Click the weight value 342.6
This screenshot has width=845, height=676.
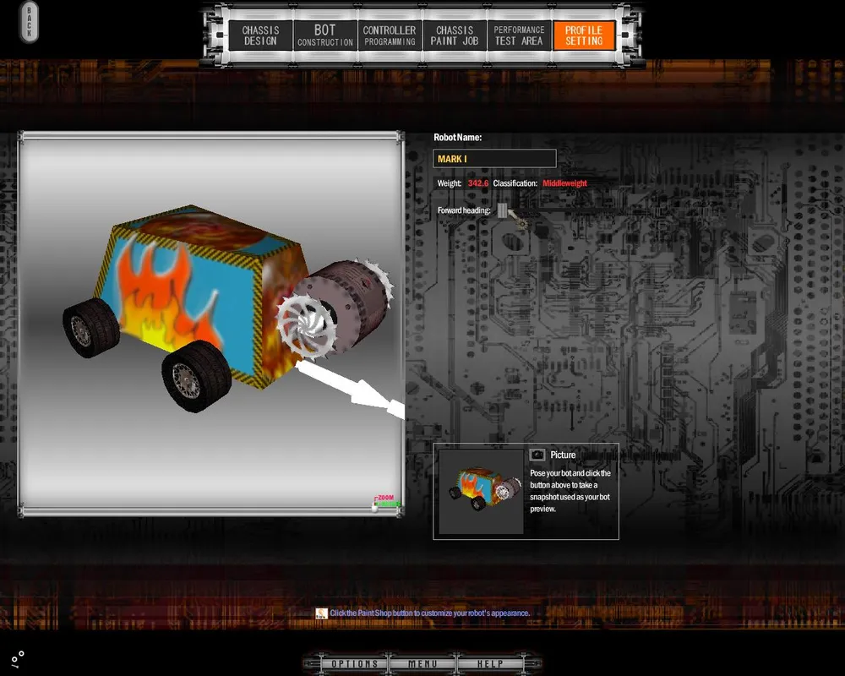[x=478, y=183]
